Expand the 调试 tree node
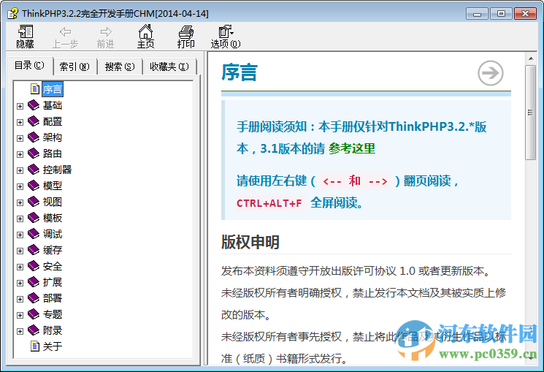The image size is (544, 372). [20, 235]
